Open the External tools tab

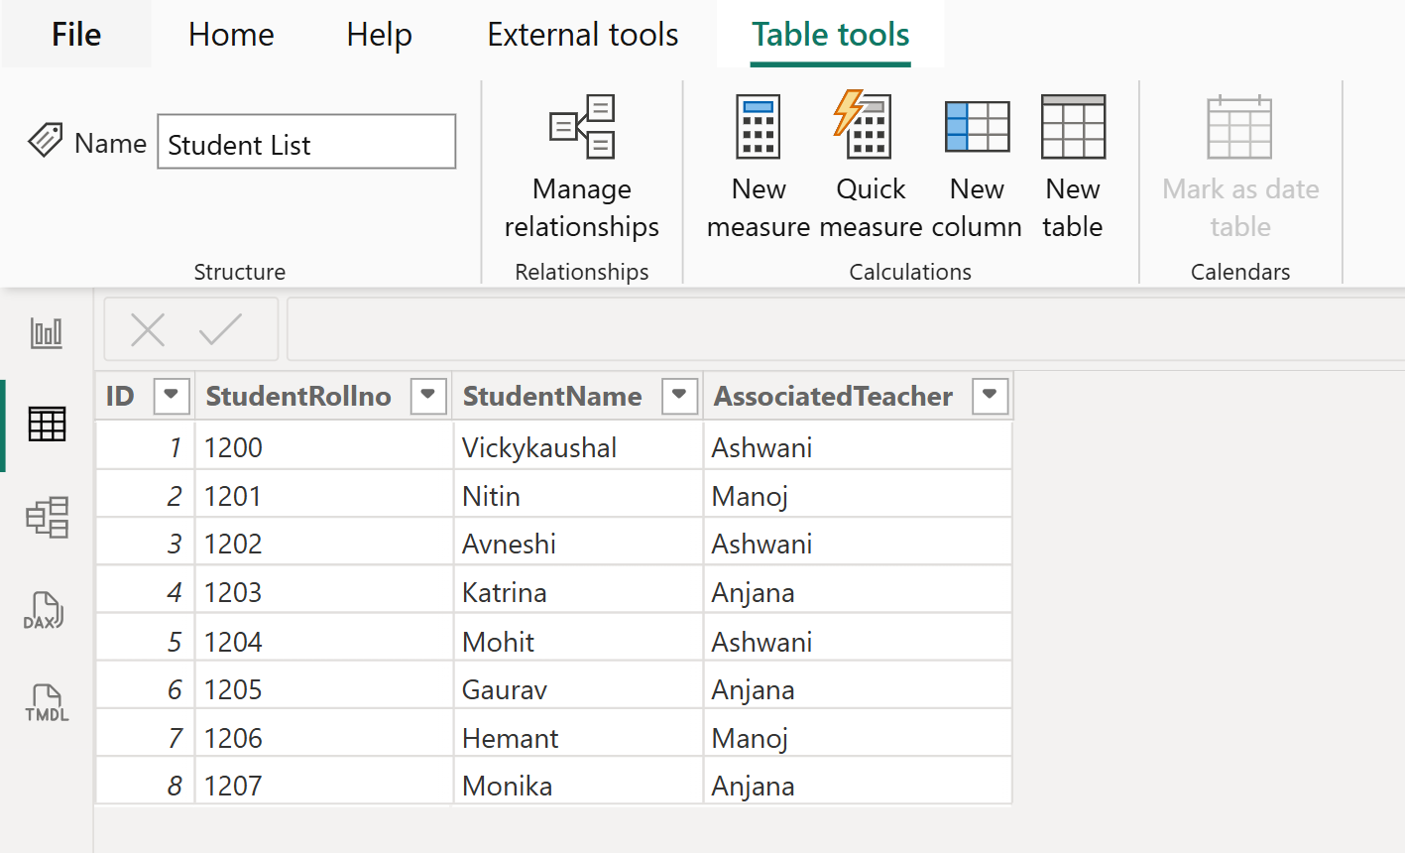(582, 34)
